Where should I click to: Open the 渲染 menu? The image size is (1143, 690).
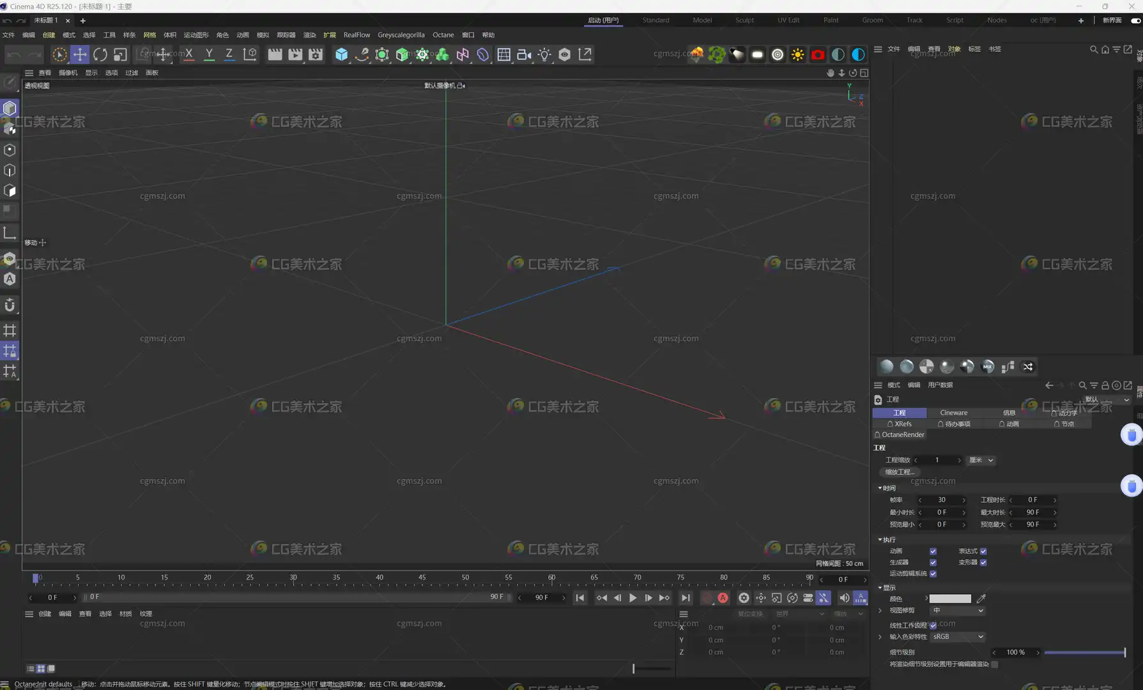point(309,35)
